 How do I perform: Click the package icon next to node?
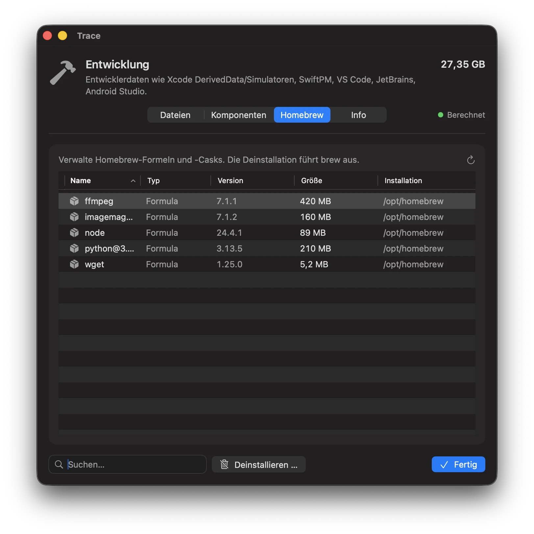(74, 232)
